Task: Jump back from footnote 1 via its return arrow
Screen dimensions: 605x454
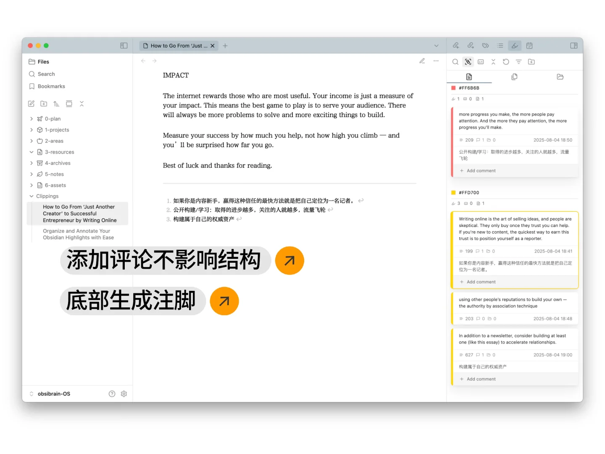Action: coord(361,201)
